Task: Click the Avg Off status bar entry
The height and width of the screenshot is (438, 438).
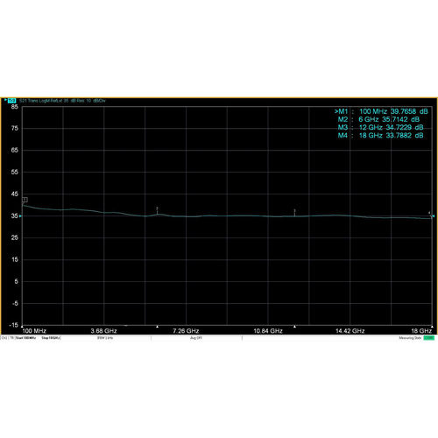Action: point(196,338)
